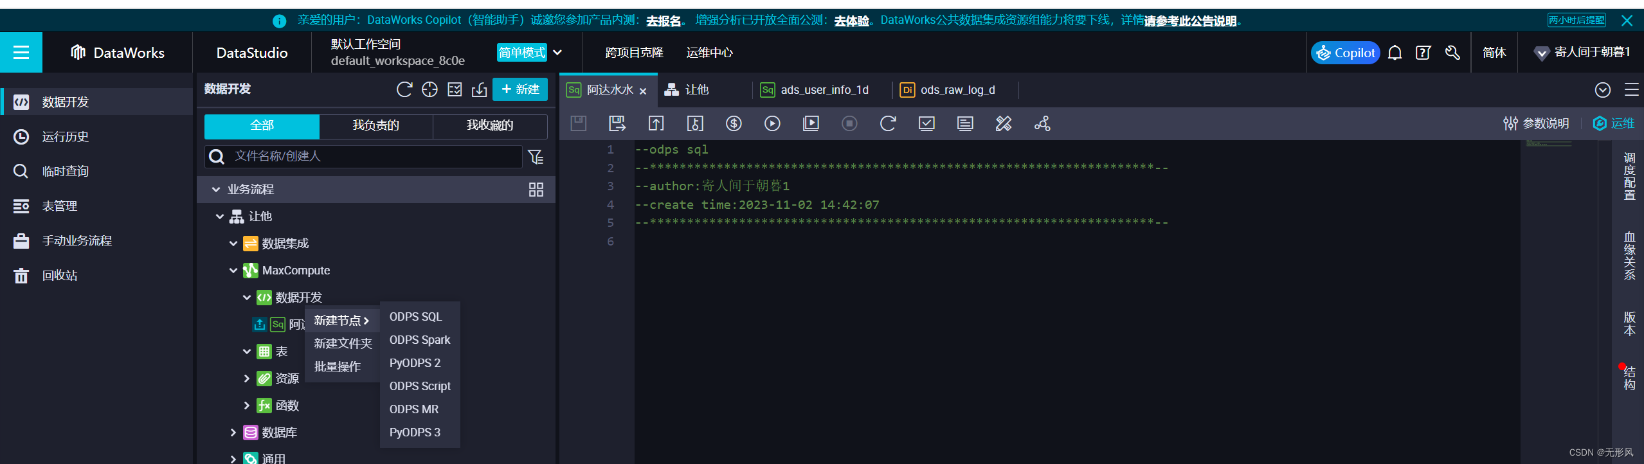
Task: Follow the 去体验 banner link
Action: 852,21
